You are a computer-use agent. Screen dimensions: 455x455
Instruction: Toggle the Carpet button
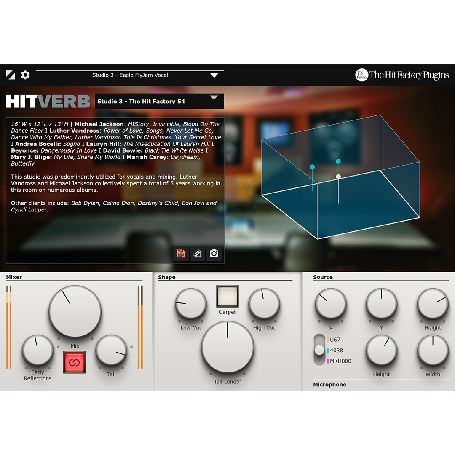point(227,296)
